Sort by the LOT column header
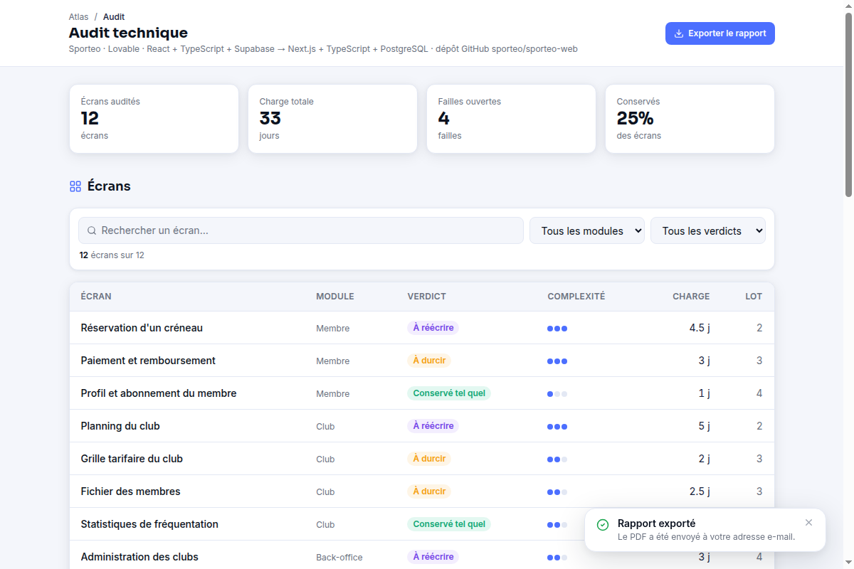 point(754,297)
